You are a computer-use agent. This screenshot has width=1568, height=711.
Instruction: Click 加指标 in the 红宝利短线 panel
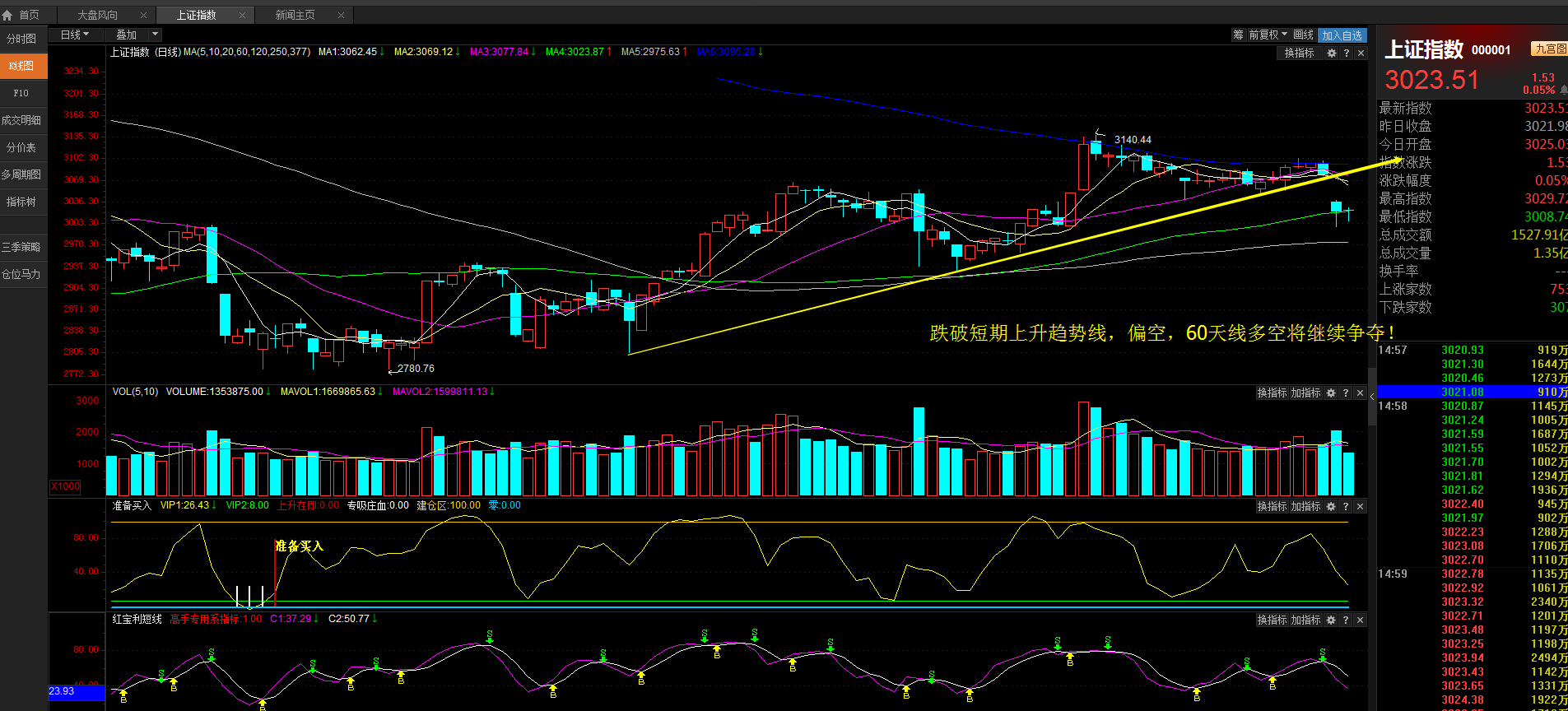(1305, 620)
